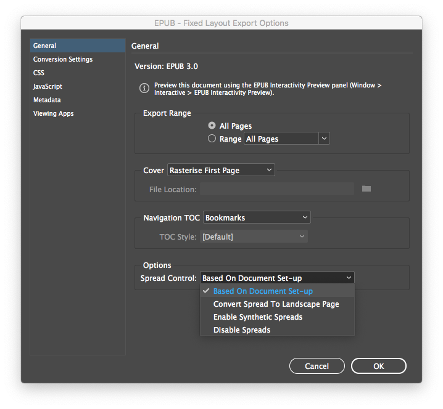Image resolution: width=443 pixels, height=409 pixels.
Task: Select the All Pages radio button
Action: click(212, 126)
